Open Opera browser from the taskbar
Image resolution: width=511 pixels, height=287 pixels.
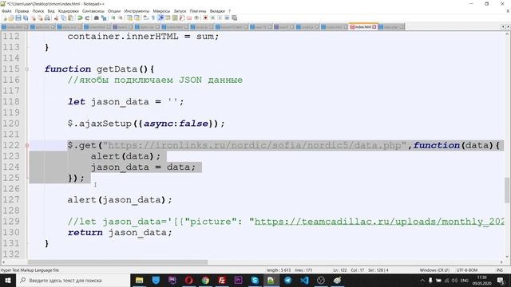[x=188, y=280]
